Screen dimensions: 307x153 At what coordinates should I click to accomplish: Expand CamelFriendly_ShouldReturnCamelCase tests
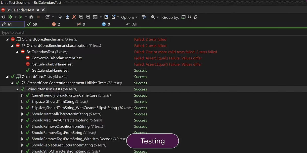click(x=22, y=95)
